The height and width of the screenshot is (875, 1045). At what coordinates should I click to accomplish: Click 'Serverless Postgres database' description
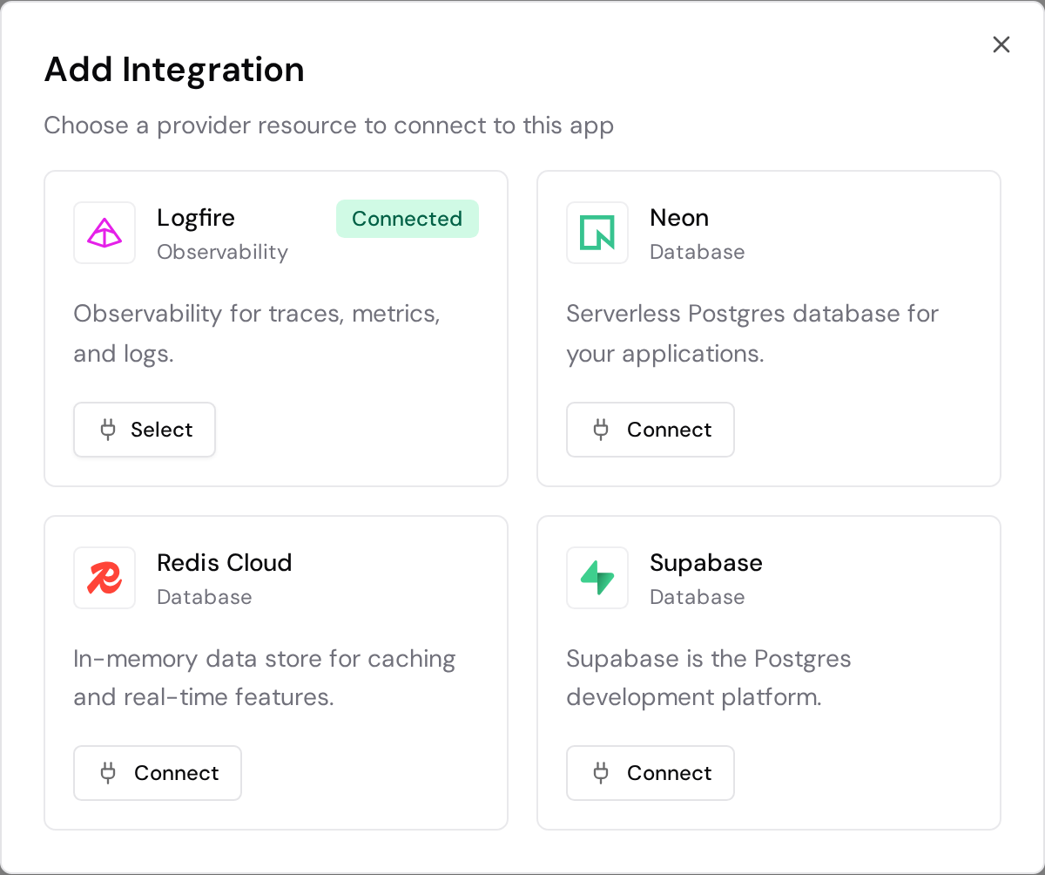point(752,334)
